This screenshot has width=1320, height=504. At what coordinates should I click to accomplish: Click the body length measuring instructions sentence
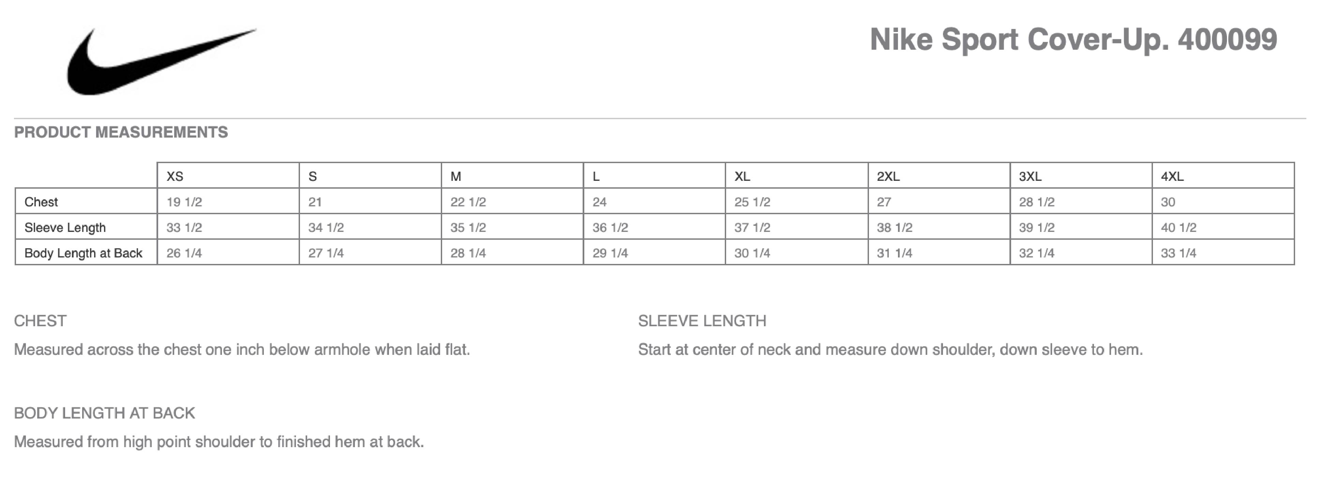(219, 442)
